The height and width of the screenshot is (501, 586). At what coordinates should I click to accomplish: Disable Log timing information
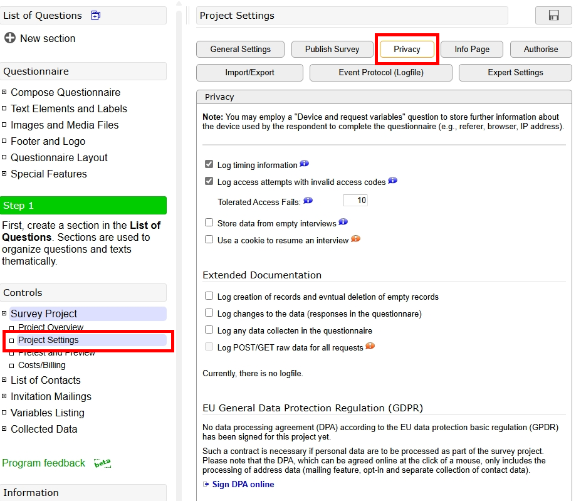coord(209,164)
